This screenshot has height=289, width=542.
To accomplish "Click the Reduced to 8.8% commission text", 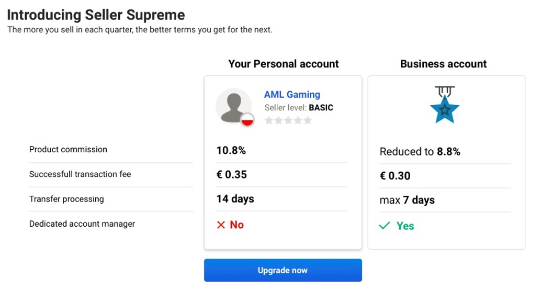I will tap(420, 152).
